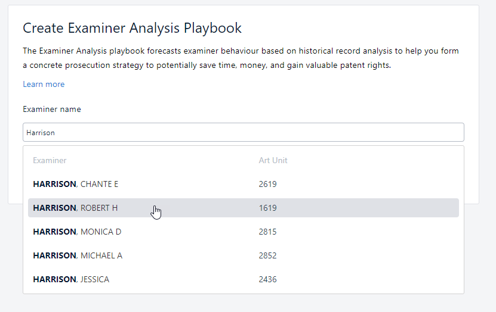
Task: Click the Examiner column header
Action: tap(50, 160)
